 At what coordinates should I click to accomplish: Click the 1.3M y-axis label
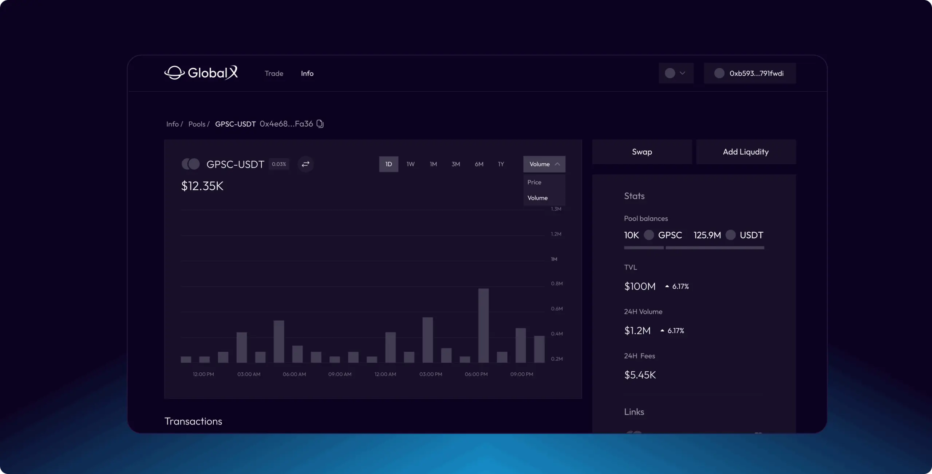click(x=556, y=209)
